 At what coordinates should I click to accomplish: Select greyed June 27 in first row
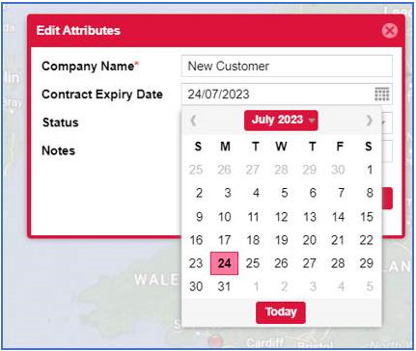coord(253,170)
